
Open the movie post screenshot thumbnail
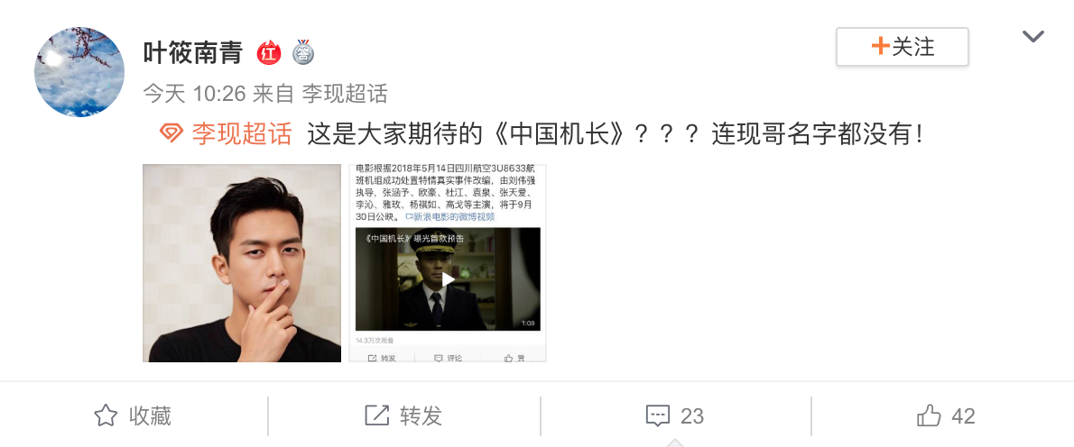click(448, 263)
